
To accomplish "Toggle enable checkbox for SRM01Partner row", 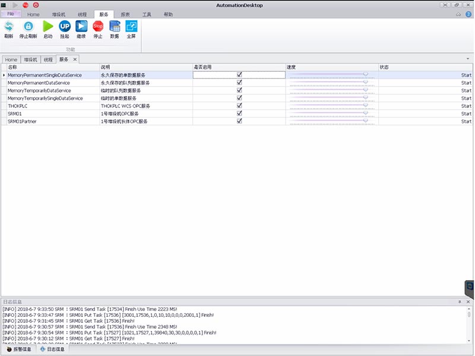I will [239, 121].
